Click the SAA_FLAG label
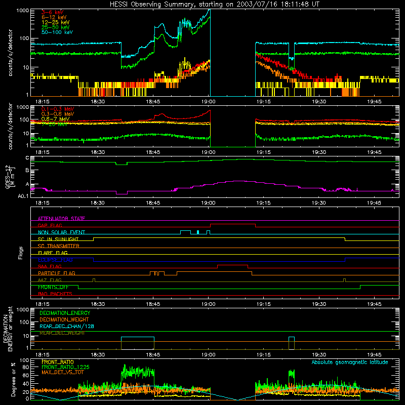The height and width of the screenshot is (405, 405). pos(50,266)
